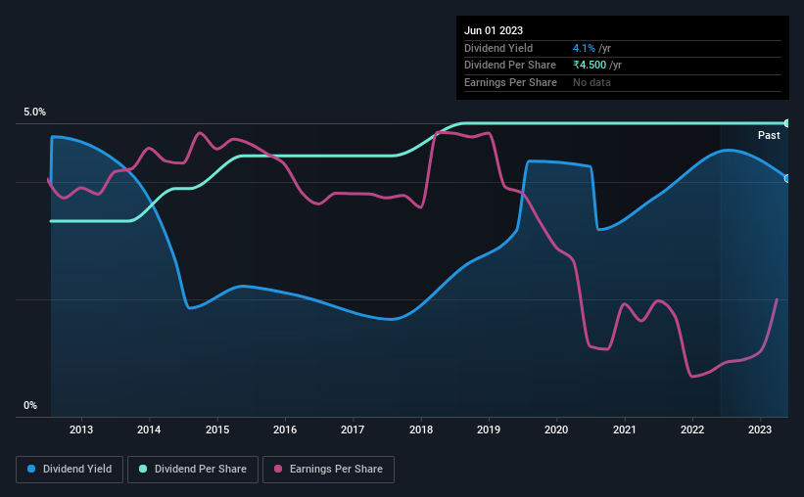Click the teal Dividend Per Share legend dot

(x=143, y=469)
